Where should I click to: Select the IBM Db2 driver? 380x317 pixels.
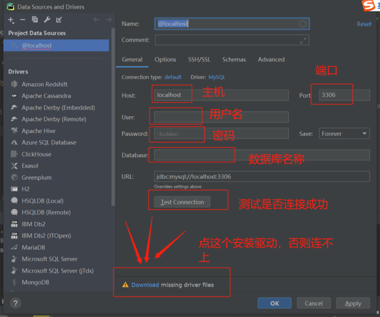pyautogui.click(x=34, y=224)
